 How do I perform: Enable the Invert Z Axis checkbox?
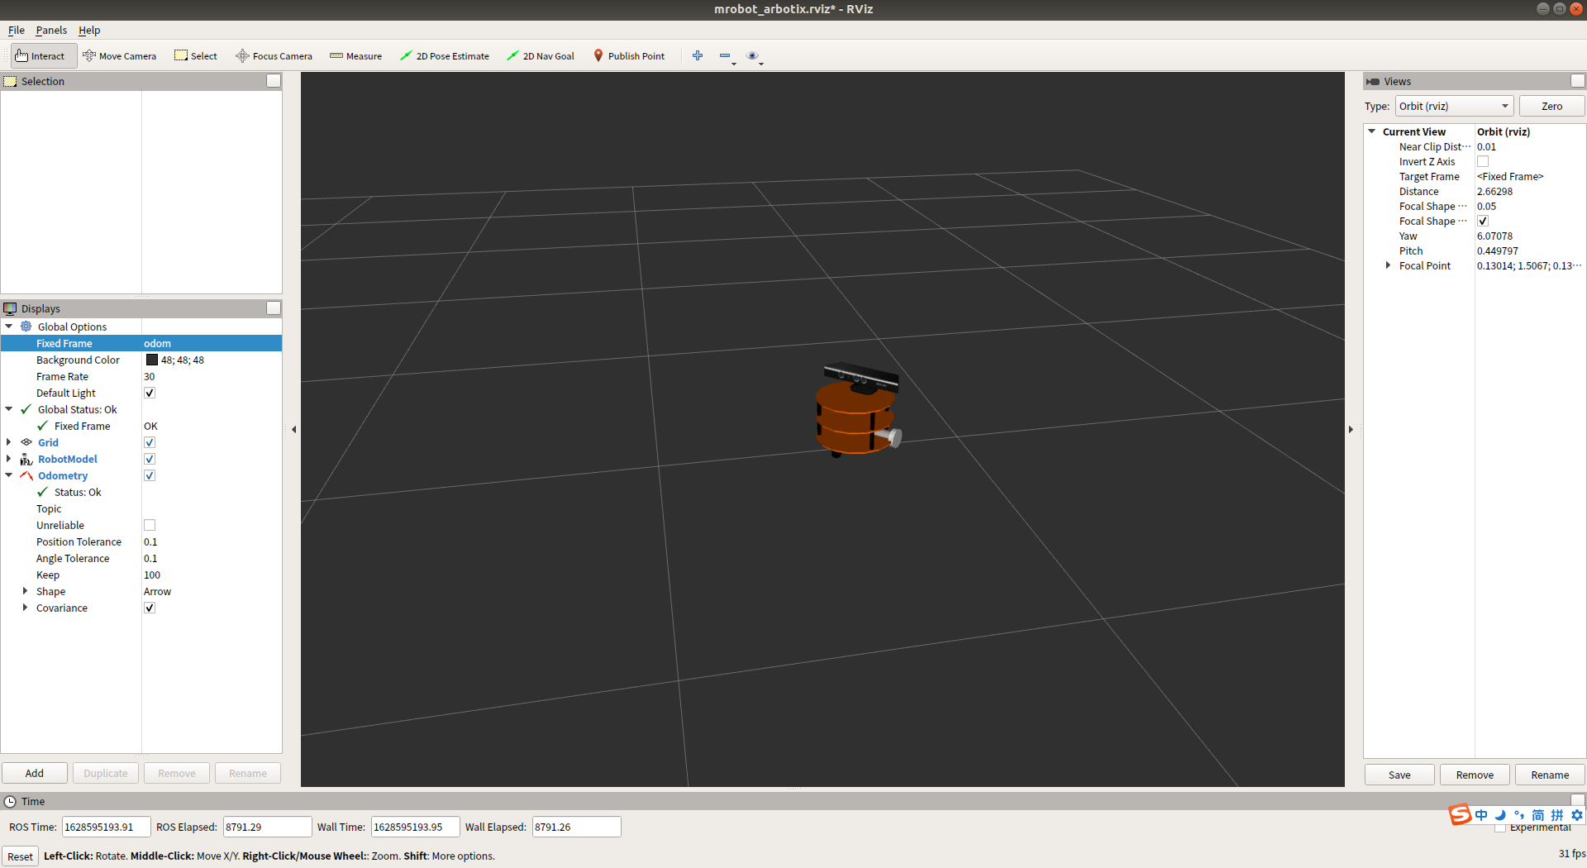pyautogui.click(x=1483, y=161)
